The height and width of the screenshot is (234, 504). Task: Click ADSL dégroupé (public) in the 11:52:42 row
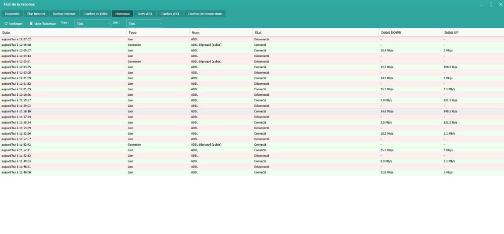coord(206,145)
